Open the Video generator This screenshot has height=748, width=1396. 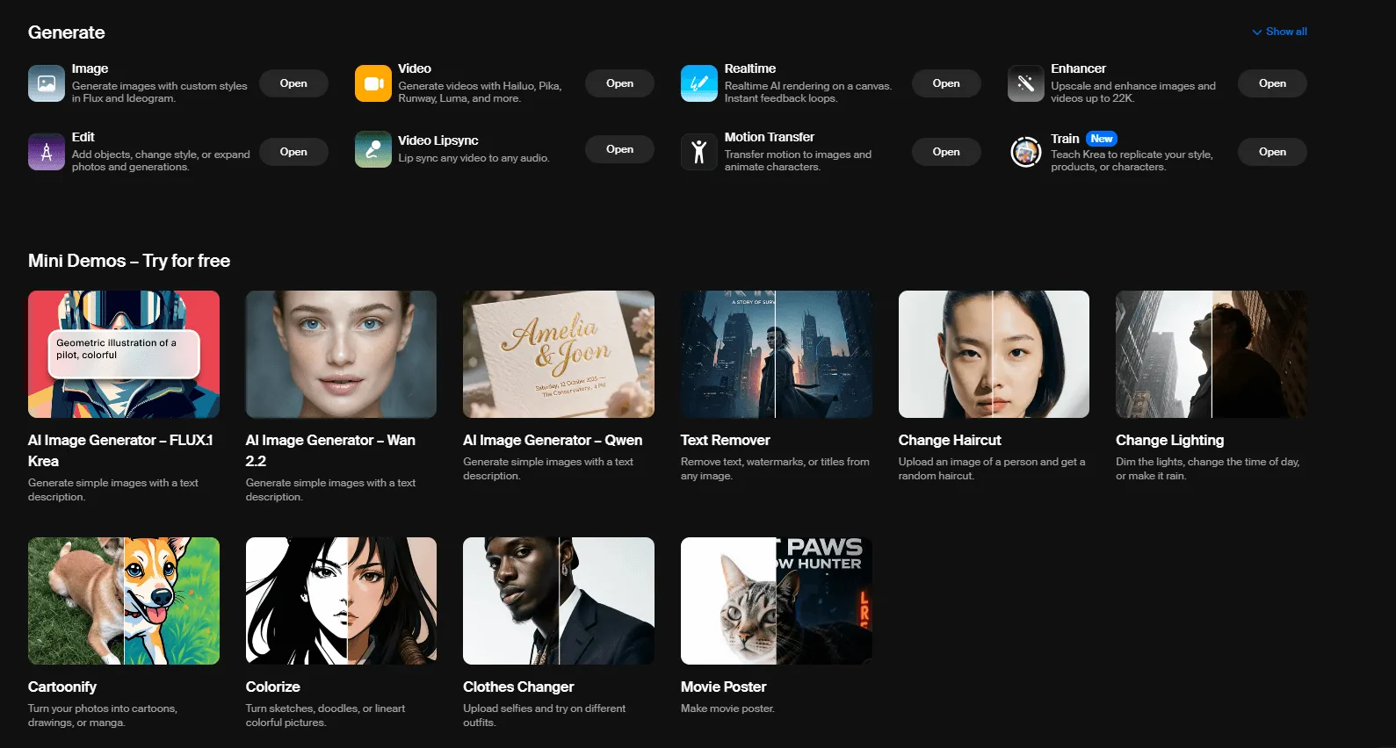tap(620, 83)
